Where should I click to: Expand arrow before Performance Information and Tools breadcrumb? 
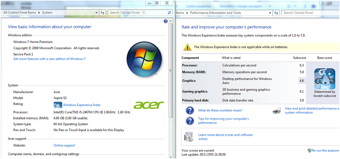(x=187, y=13)
